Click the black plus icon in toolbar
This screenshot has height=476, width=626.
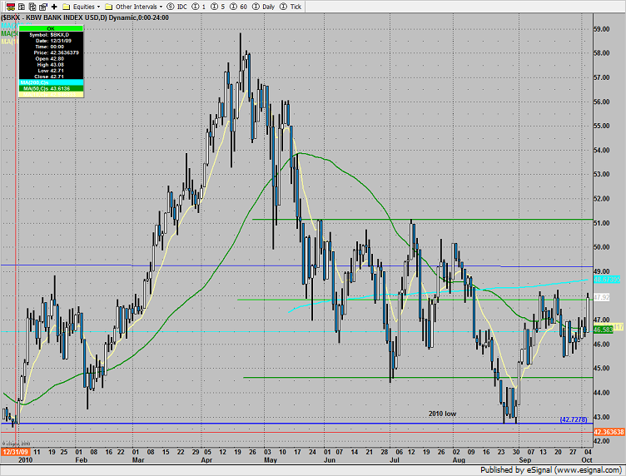[54, 5]
